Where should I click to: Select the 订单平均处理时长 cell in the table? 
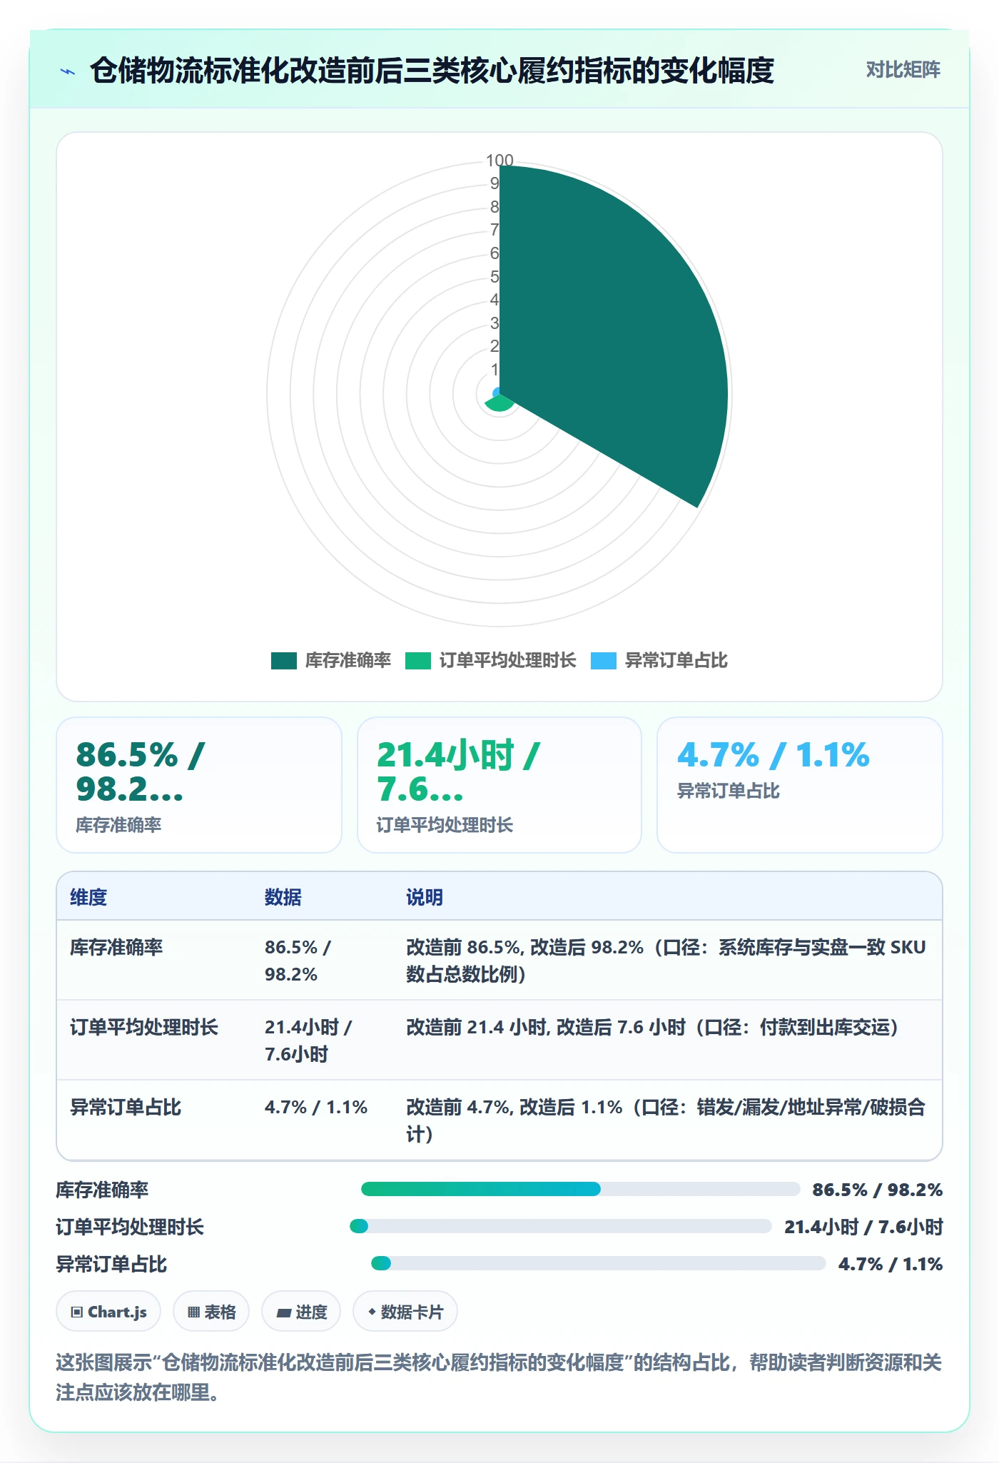144,1027
